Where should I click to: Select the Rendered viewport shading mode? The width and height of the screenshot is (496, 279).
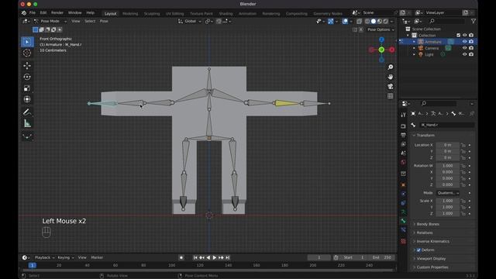coord(386,21)
